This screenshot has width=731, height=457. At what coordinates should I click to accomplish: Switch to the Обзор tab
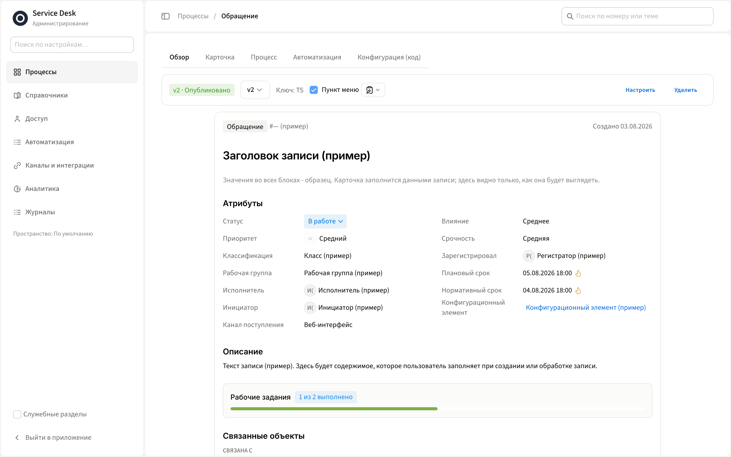coord(179,57)
